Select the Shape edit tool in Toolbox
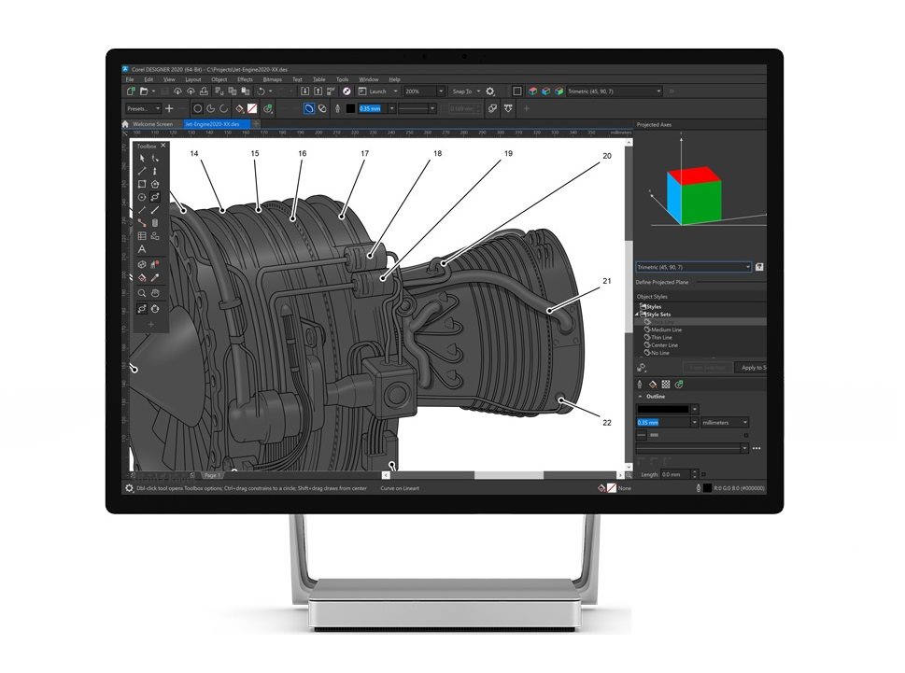The image size is (905, 673). tap(155, 158)
